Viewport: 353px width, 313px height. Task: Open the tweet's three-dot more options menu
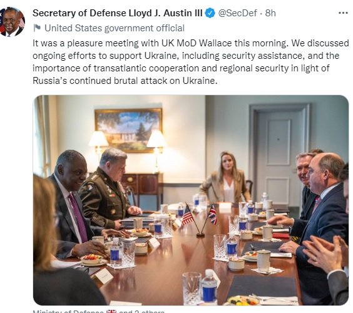pos(343,13)
